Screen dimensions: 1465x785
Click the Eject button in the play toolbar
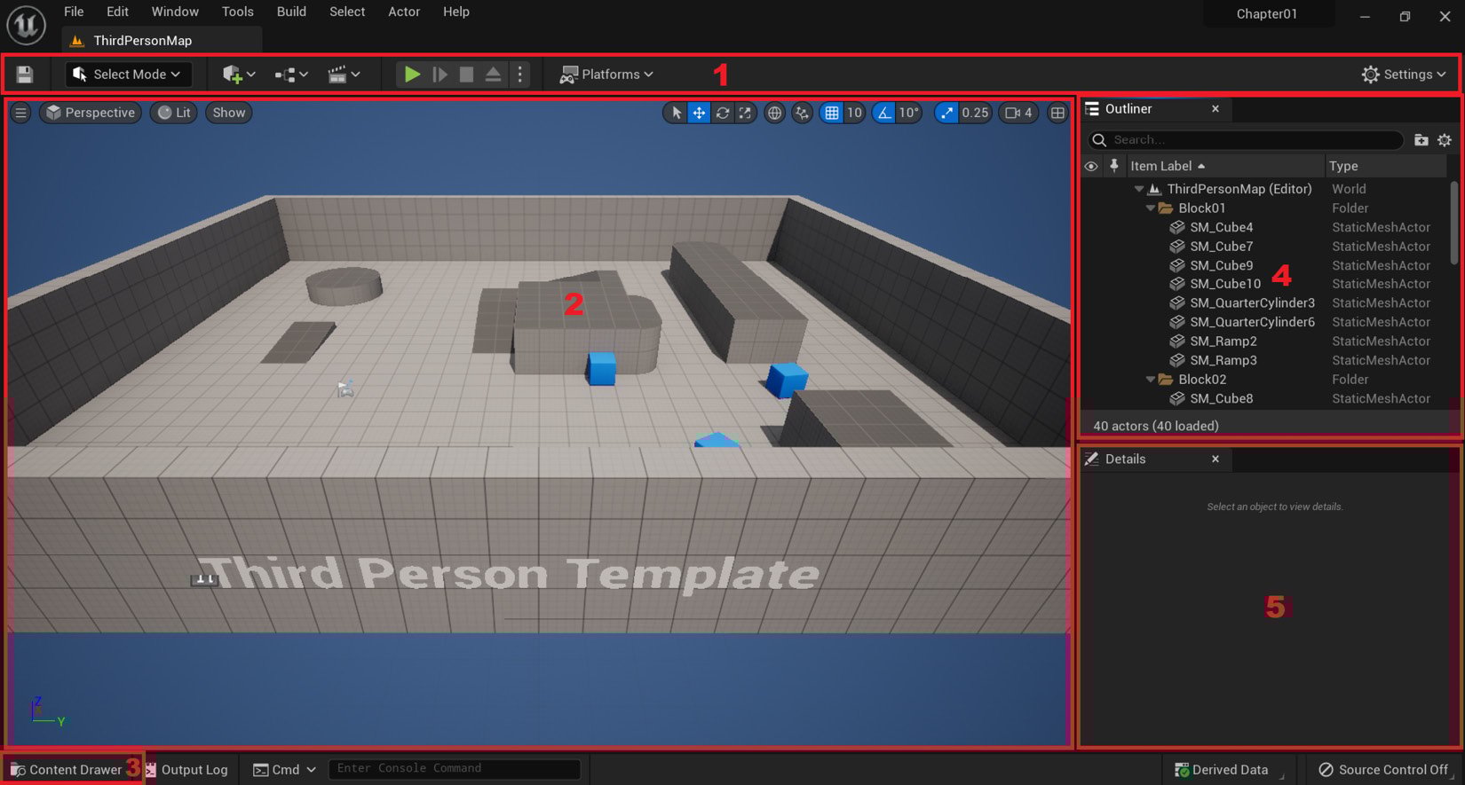pyautogui.click(x=493, y=75)
